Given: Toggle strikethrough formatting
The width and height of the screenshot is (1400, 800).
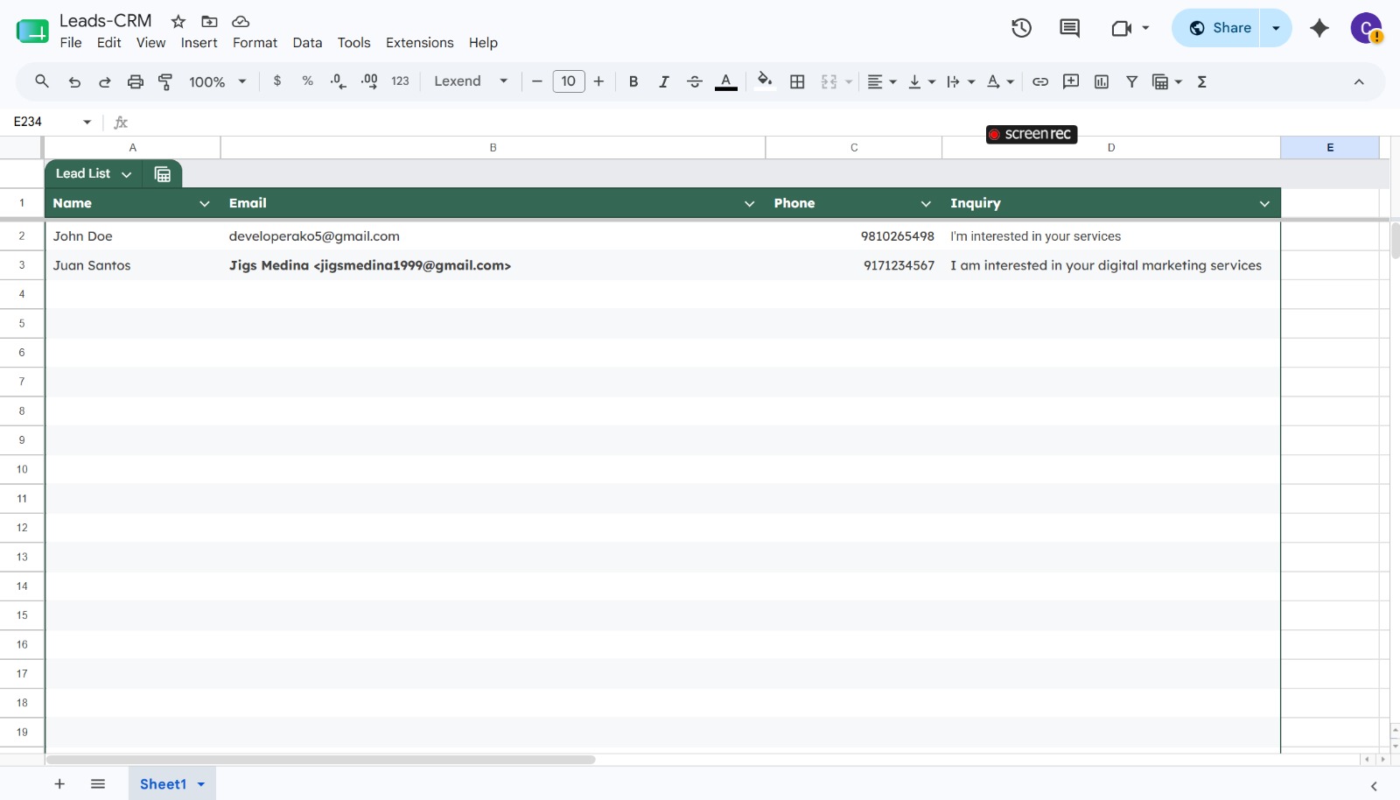Looking at the screenshot, I should click(x=695, y=81).
